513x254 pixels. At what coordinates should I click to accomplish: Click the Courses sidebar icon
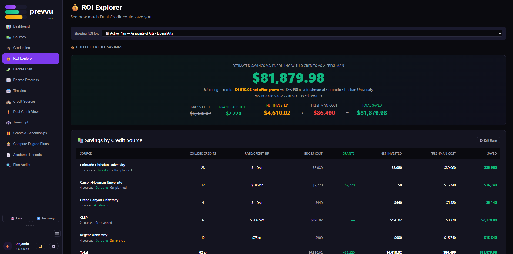click(8, 37)
